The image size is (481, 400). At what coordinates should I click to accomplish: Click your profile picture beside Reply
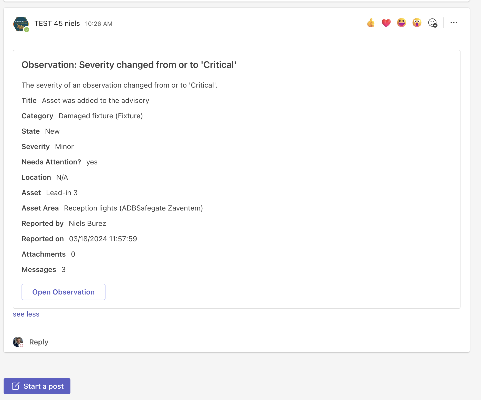[x=18, y=342]
